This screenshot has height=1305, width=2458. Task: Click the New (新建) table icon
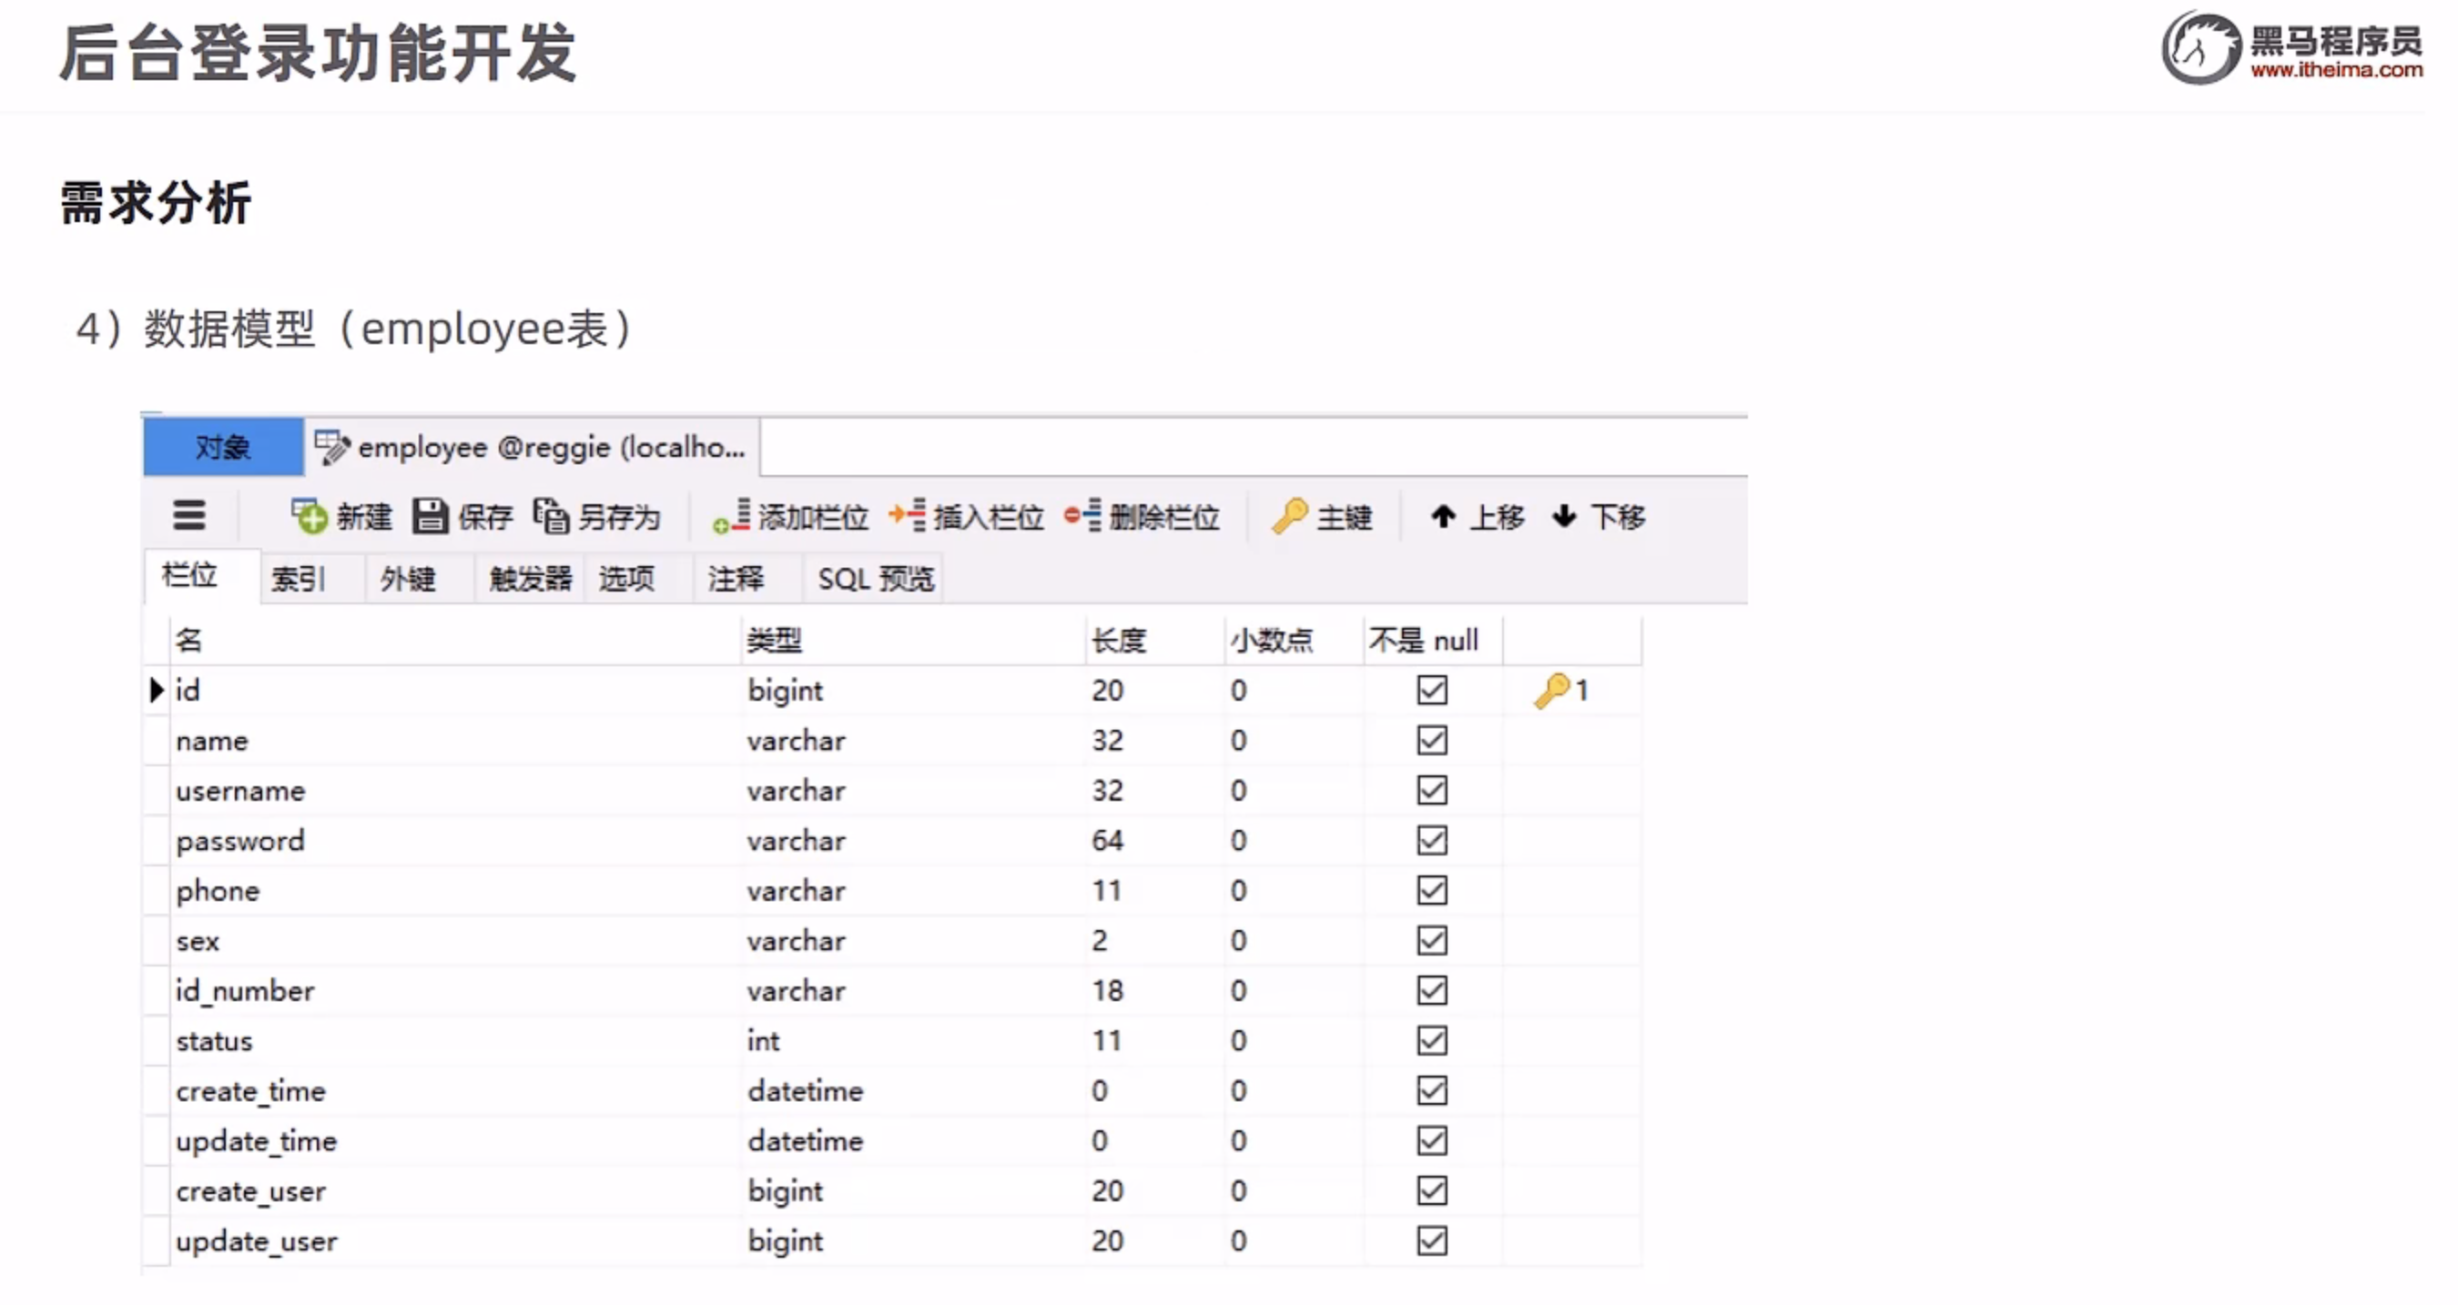[x=309, y=516]
